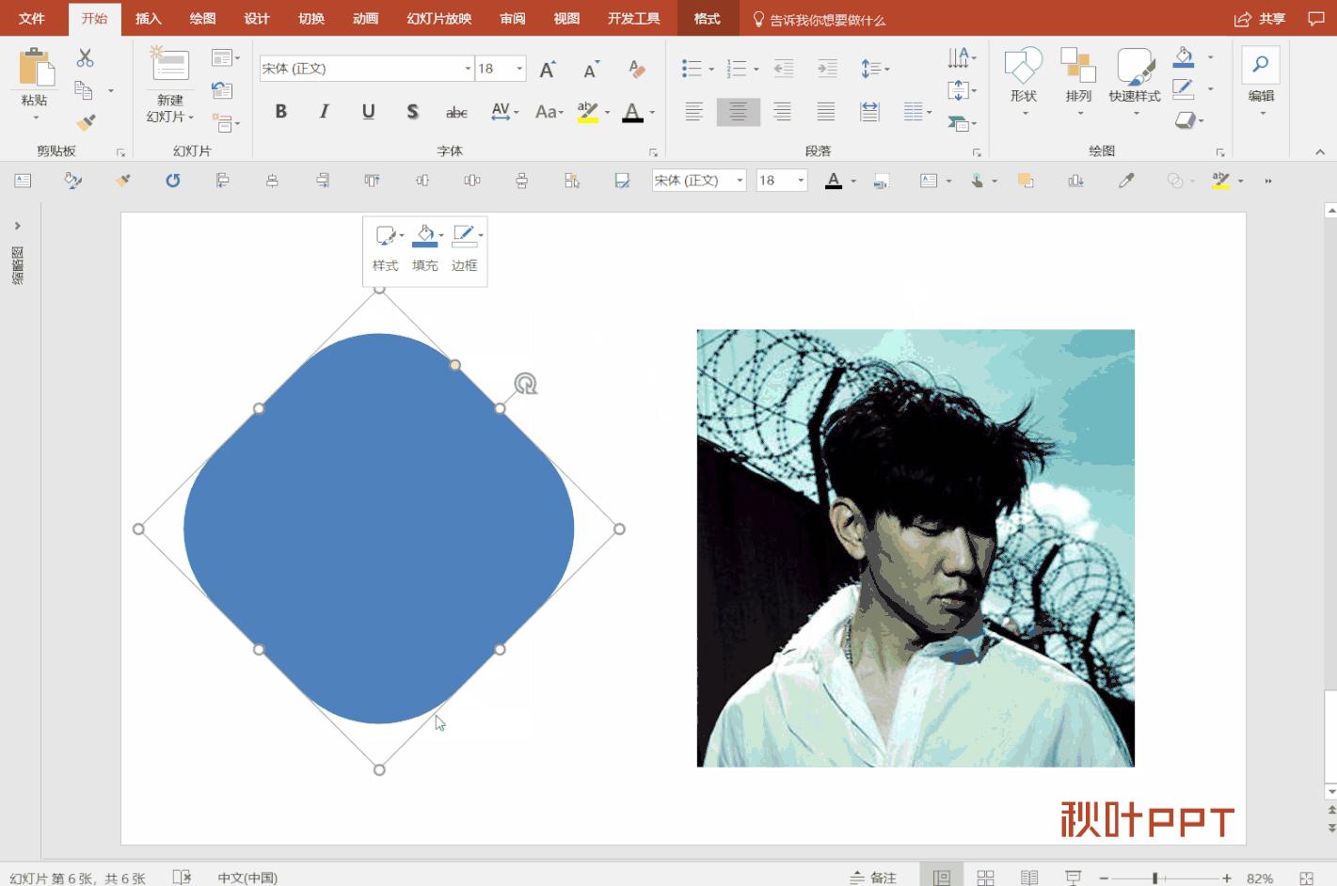Switch to the Format tab
The width and height of the screenshot is (1337, 886).
tap(707, 19)
